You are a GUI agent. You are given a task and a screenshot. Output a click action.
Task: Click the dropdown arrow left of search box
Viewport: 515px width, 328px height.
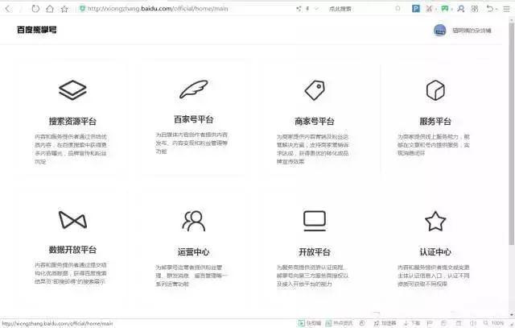[x=316, y=9]
